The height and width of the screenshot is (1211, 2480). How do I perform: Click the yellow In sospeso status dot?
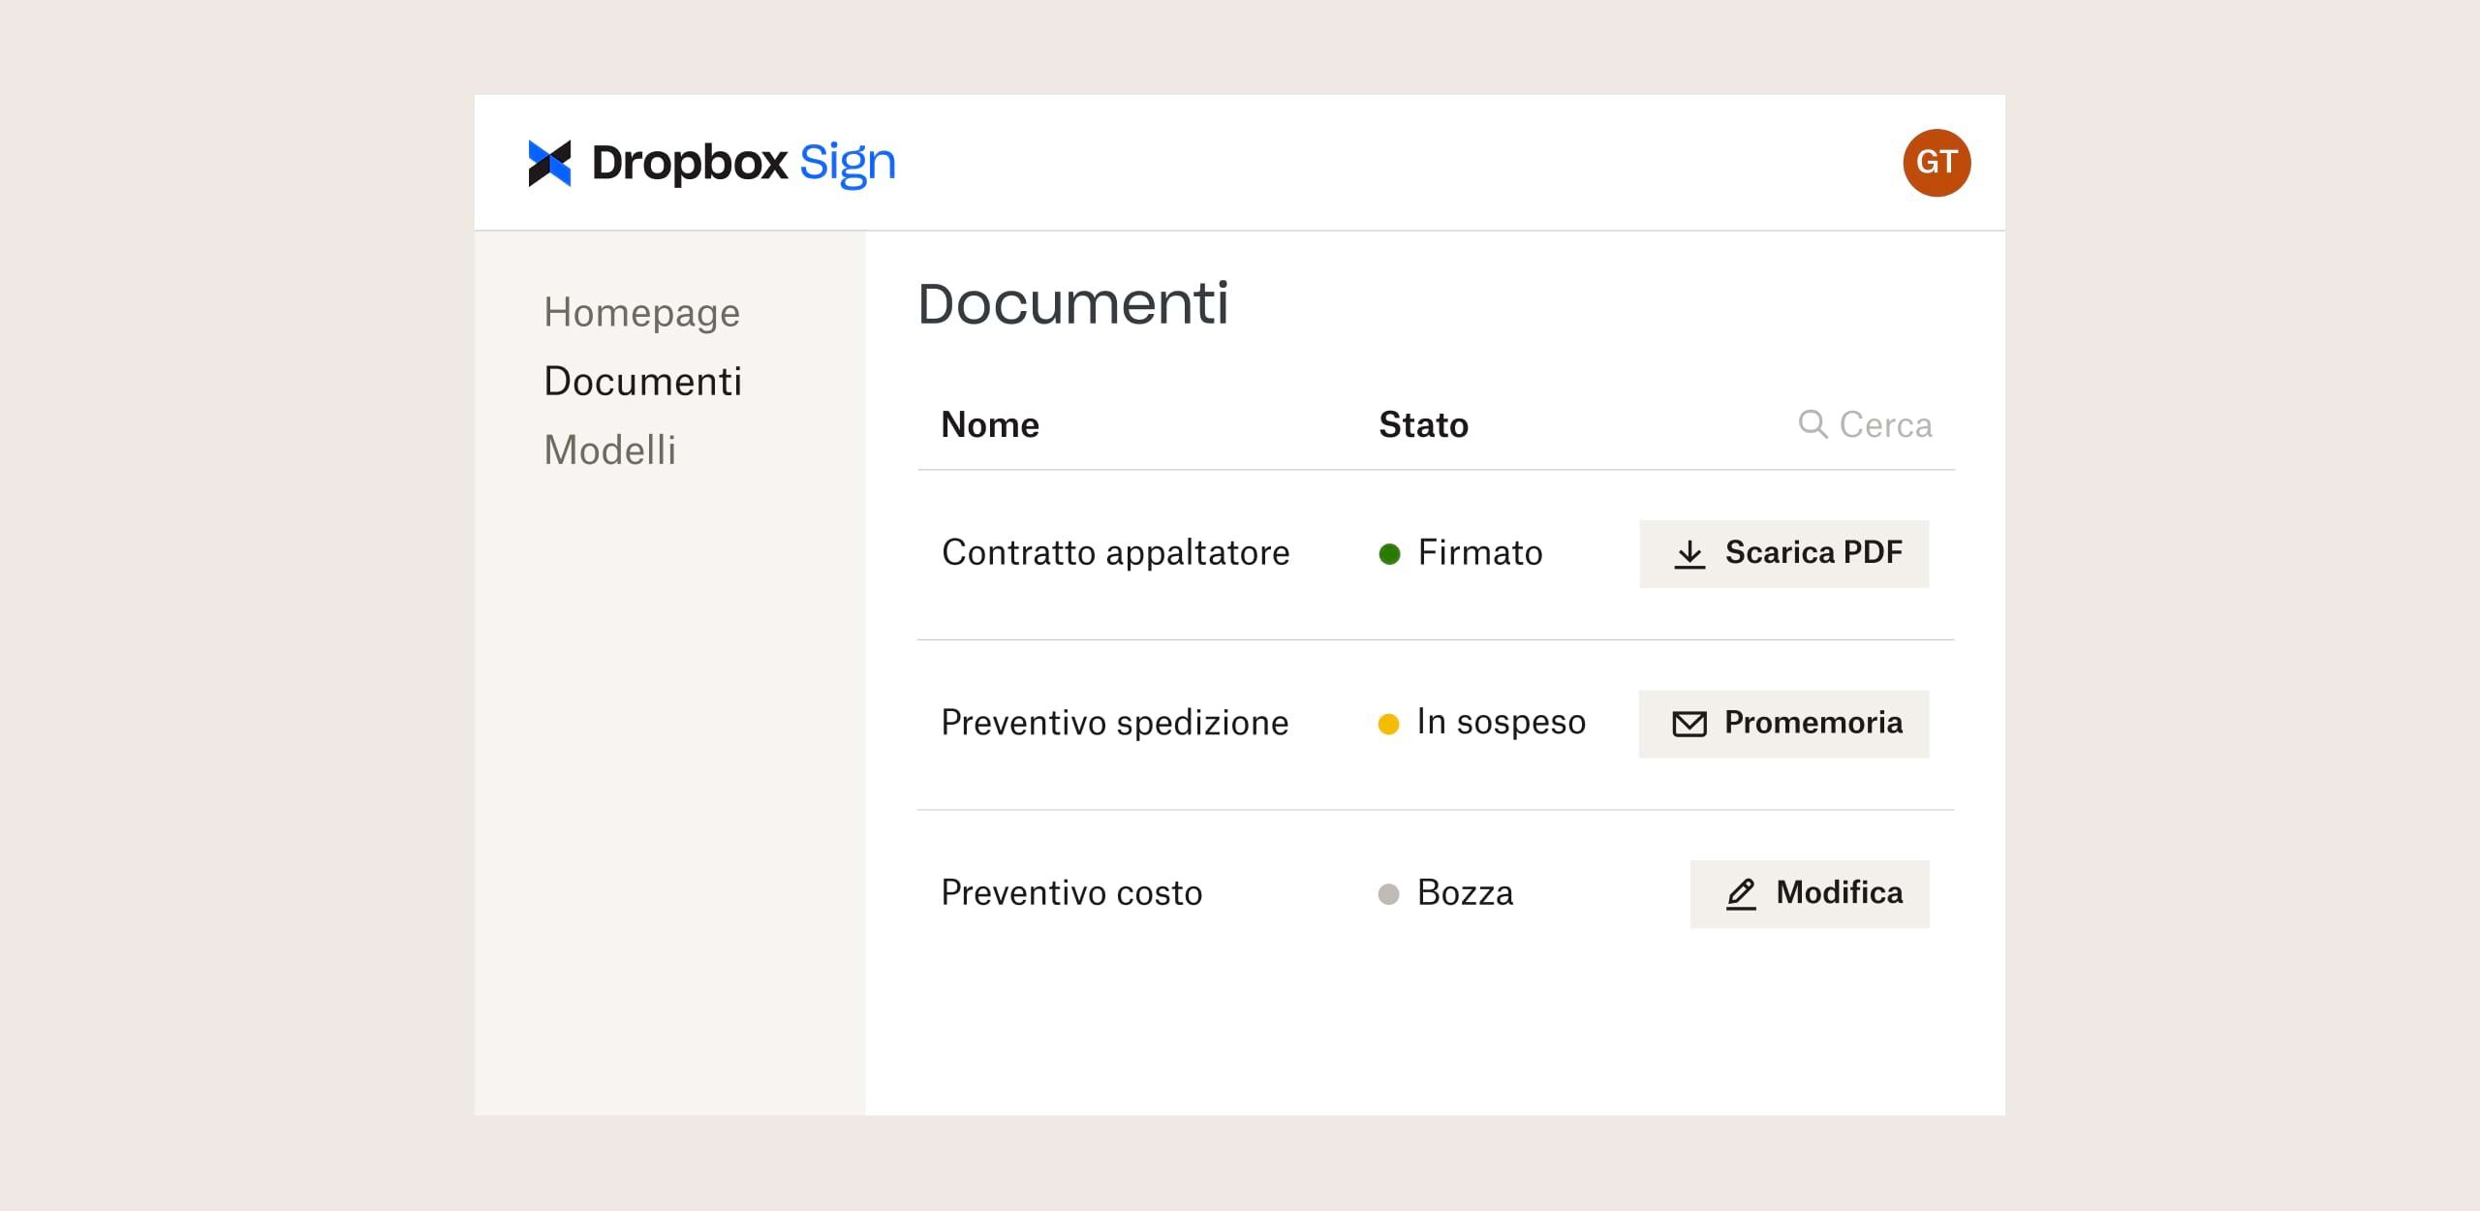[x=1388, y=723]
